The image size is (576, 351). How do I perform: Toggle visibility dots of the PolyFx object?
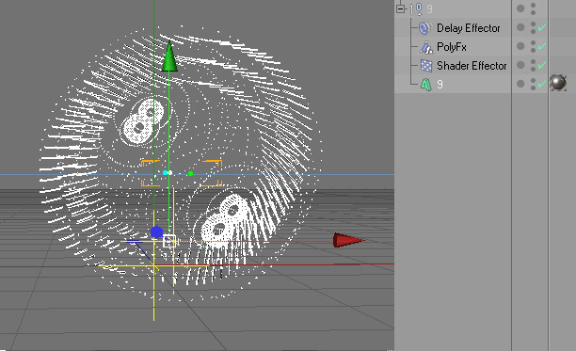(533, 46)
